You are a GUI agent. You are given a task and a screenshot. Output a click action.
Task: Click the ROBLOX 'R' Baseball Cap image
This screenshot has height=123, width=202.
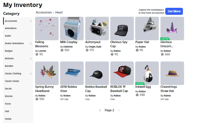(122, 73)
